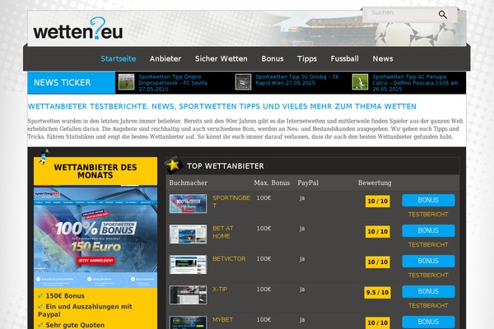
Task: Open the MYBET bookmaker link
Action: pyautogui.click(x=223, y=320)
